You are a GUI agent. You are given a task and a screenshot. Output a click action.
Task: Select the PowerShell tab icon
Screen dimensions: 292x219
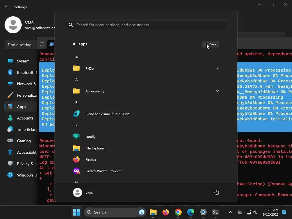[52, 44]
